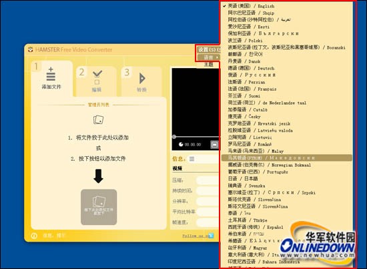Select Română language entry

(x=287, y=144)
